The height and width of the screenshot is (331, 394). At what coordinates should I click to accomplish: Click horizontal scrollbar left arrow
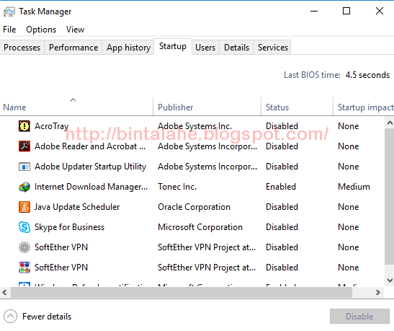point(4,292)
